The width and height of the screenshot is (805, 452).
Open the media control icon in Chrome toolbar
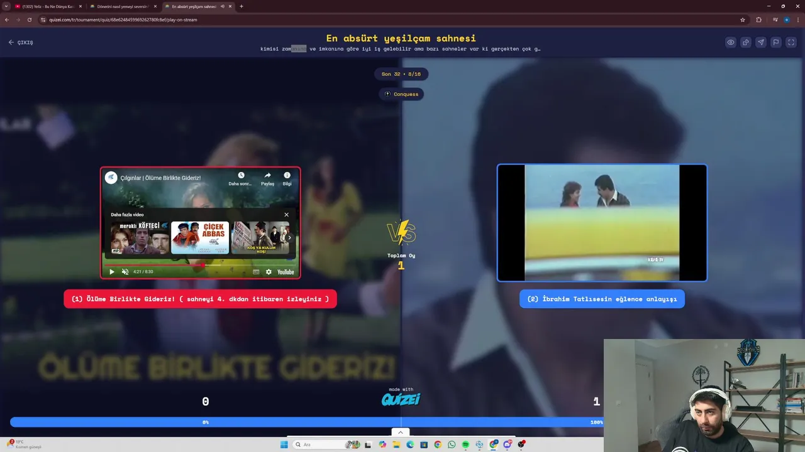(775, 19)
